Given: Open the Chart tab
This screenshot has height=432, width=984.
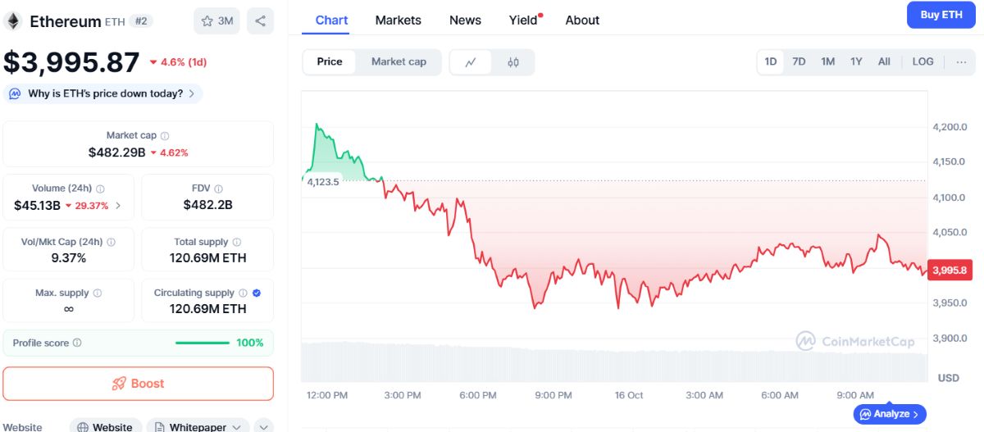Looking at the screenshot, I should point(331,20).
